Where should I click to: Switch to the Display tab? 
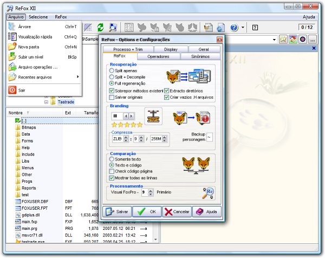point(171,49)
